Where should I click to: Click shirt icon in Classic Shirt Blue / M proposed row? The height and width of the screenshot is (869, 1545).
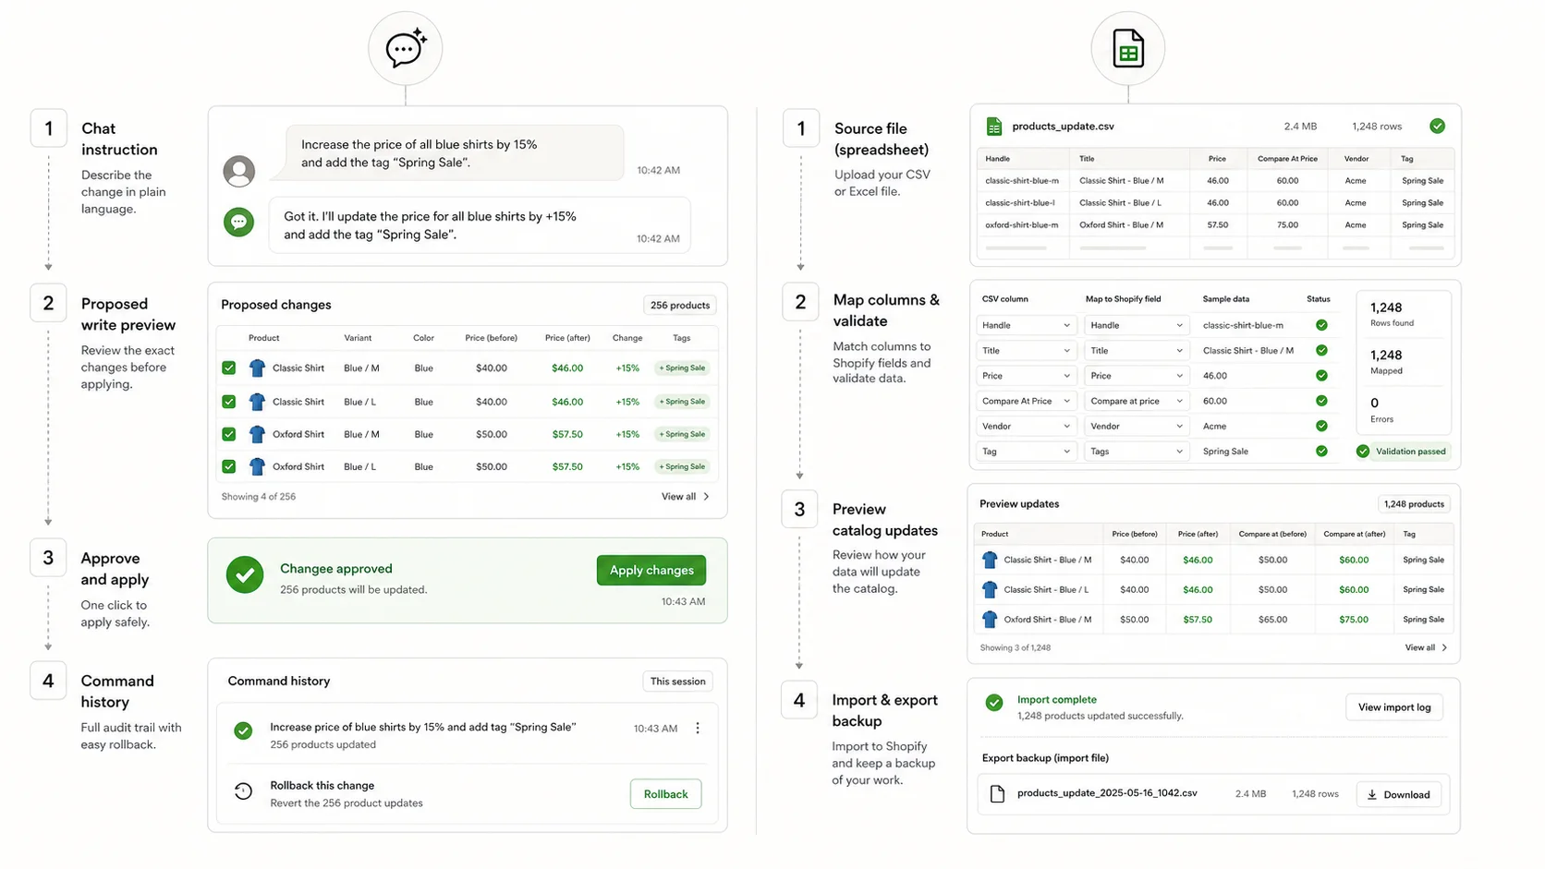pyautogui.click(x=257, y=368)
